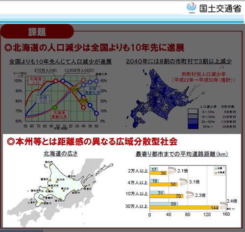This screenshot has height=232, width=245.
Task: Click the yellow 10年 arrow near 30%
Action: 74,89
